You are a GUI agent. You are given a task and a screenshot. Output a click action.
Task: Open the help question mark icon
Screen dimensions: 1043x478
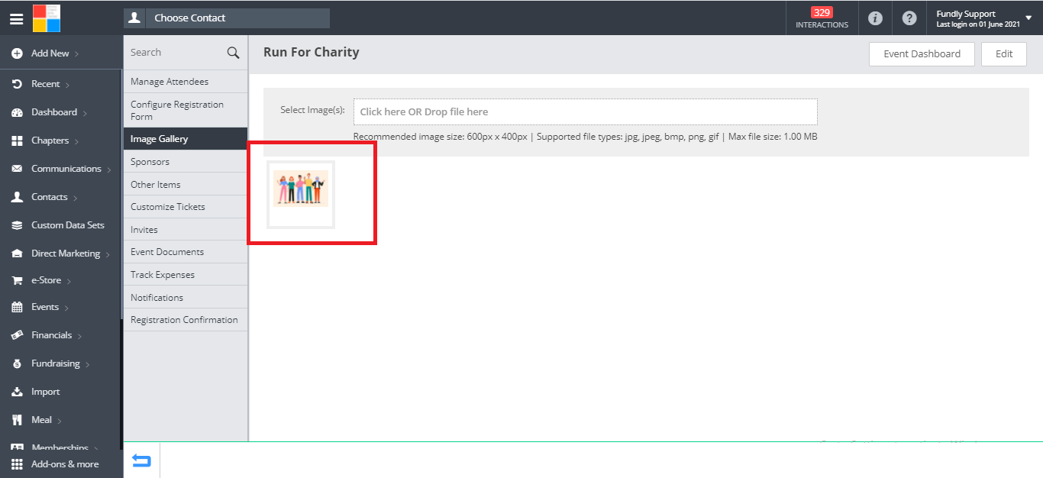pos(909,18)
